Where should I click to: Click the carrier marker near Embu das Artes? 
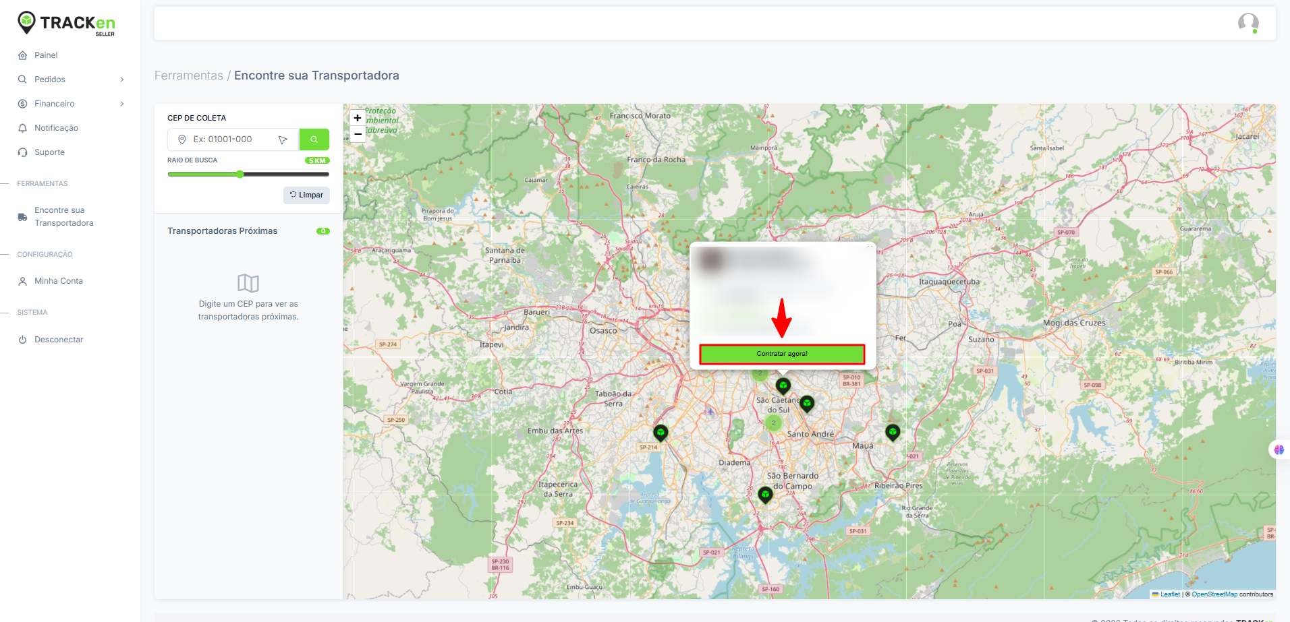tap(661, 432)
